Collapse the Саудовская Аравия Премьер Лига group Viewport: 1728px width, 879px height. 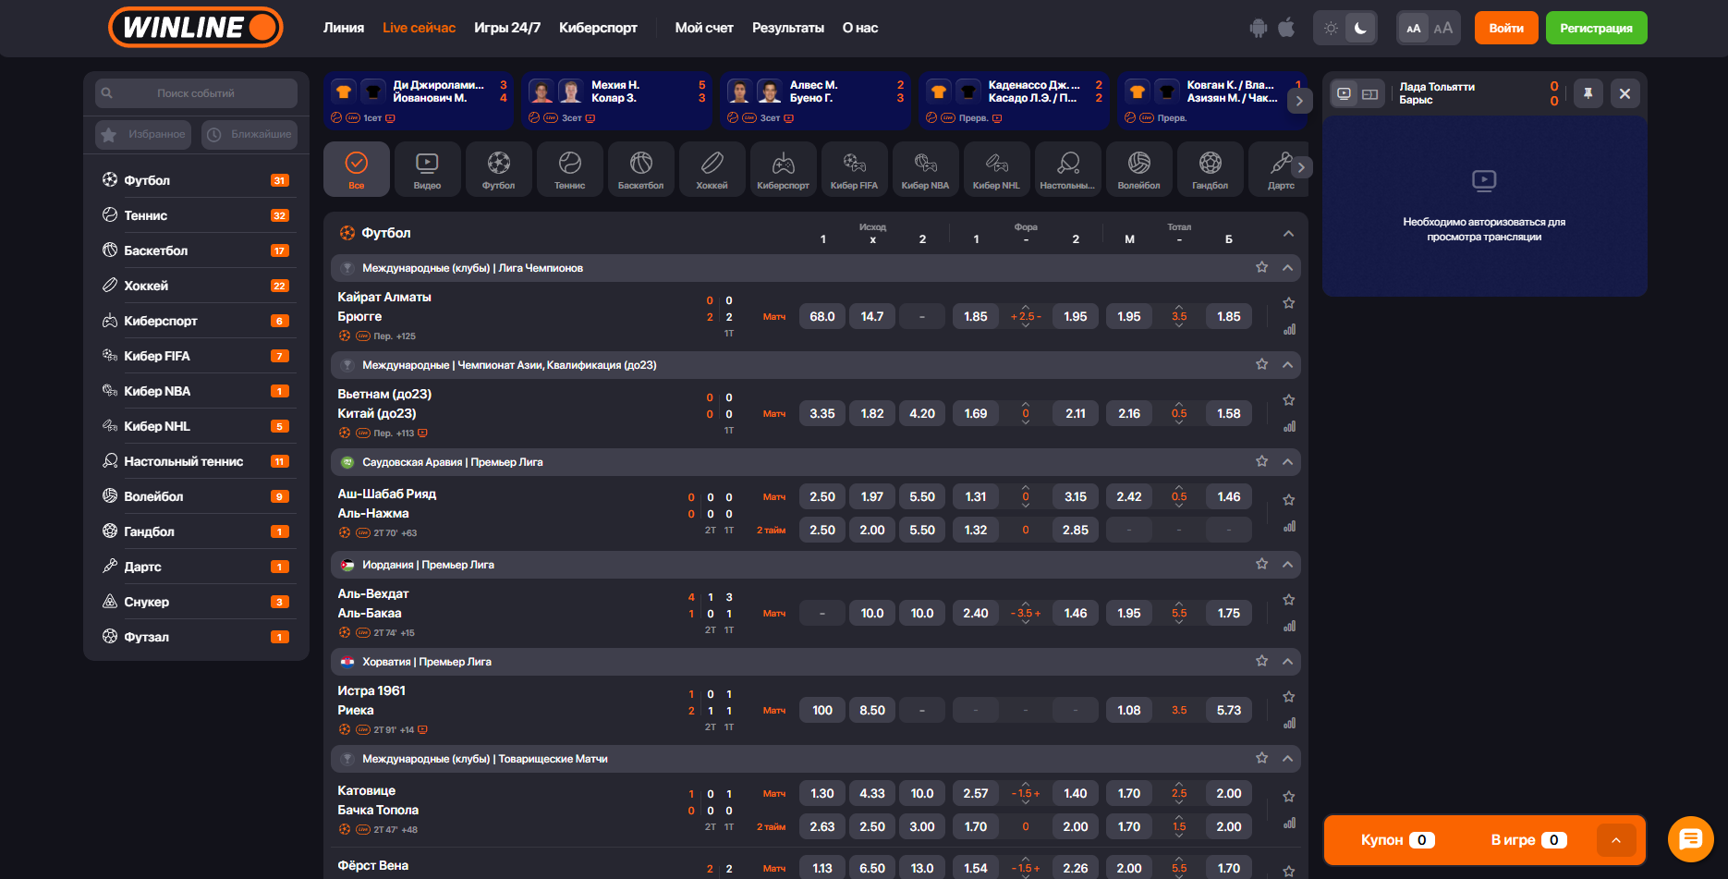coord(1287,462)
